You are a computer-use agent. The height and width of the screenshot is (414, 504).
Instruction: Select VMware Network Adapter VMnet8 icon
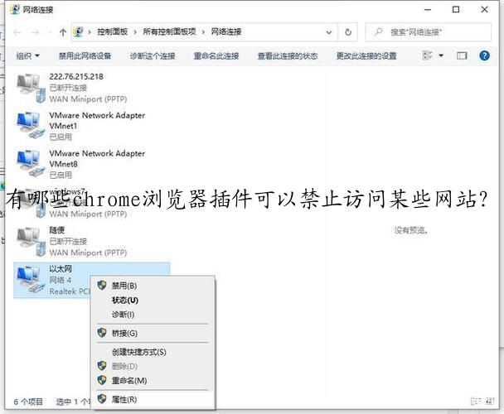[x=31, y=163]
